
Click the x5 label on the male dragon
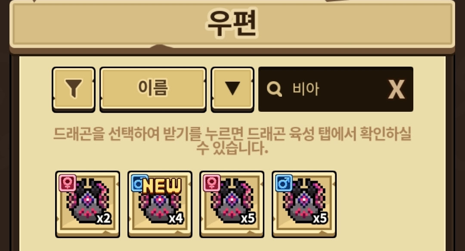point(320,218)
